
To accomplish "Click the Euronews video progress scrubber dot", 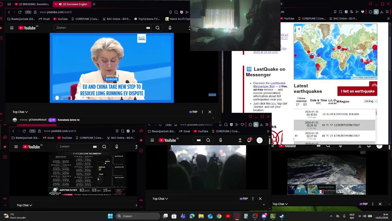I will click(57, 98).
